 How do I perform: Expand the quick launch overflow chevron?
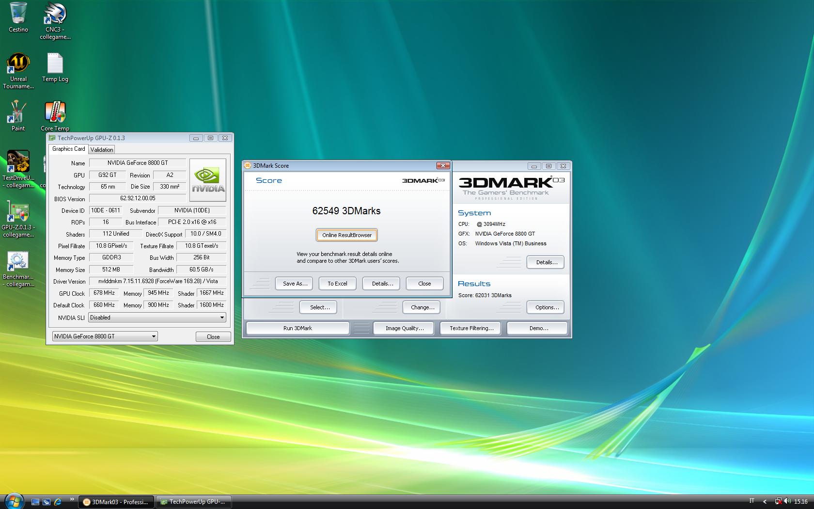pyautogui.click(x=72, y=499)
